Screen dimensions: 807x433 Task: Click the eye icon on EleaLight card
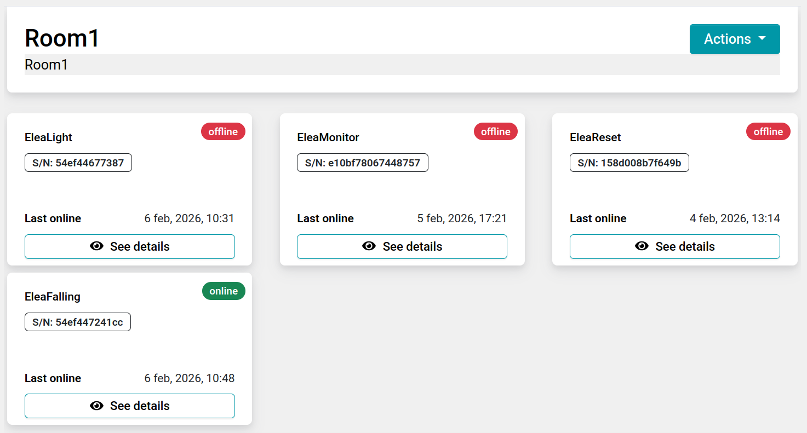tap(96, 246)
